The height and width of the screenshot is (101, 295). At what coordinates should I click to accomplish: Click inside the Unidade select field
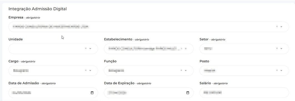pyautogui.click(x=53, y=49)
